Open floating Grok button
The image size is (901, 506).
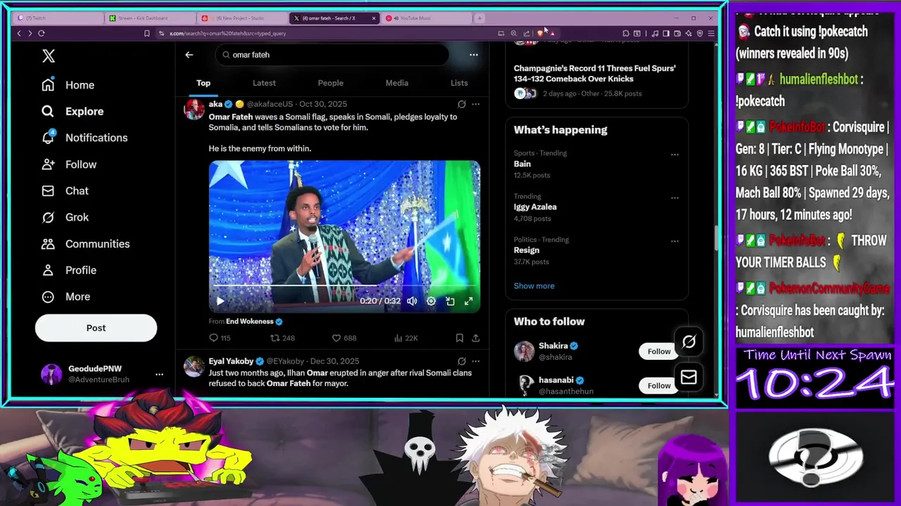688,342
